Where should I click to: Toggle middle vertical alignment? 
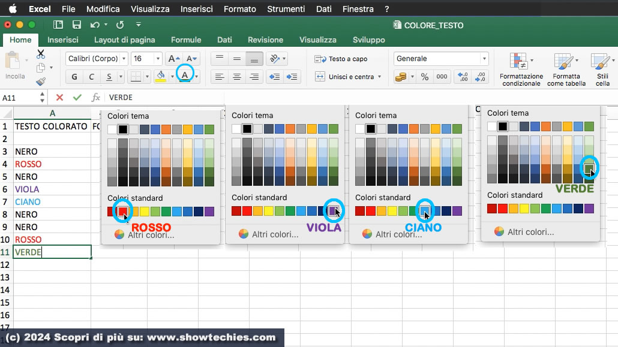(x=237, y=59)
